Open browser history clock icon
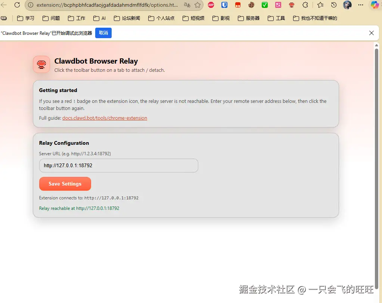This screenshot has width=382, height=303. point(334,5)
